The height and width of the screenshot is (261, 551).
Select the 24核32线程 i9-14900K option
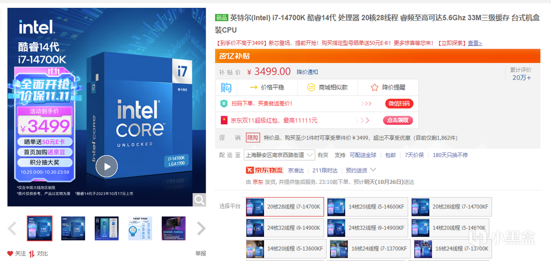(285, 227)
